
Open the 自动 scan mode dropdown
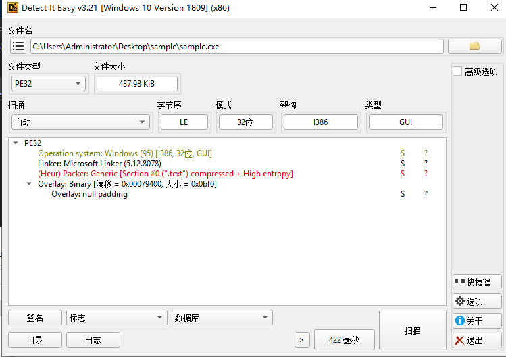click(x=80, y=122)
